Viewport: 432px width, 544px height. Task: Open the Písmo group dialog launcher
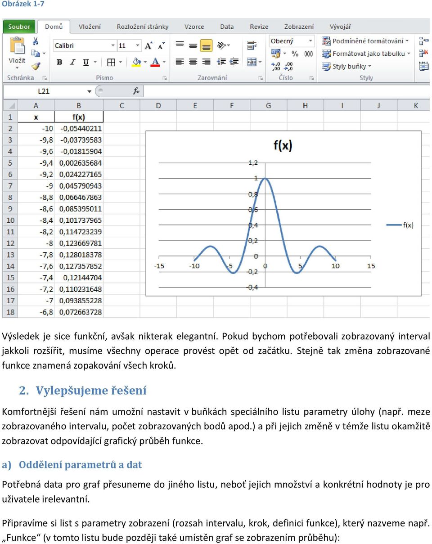click(165, 78)
